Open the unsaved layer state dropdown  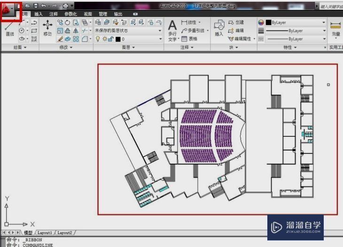point(128,31)
